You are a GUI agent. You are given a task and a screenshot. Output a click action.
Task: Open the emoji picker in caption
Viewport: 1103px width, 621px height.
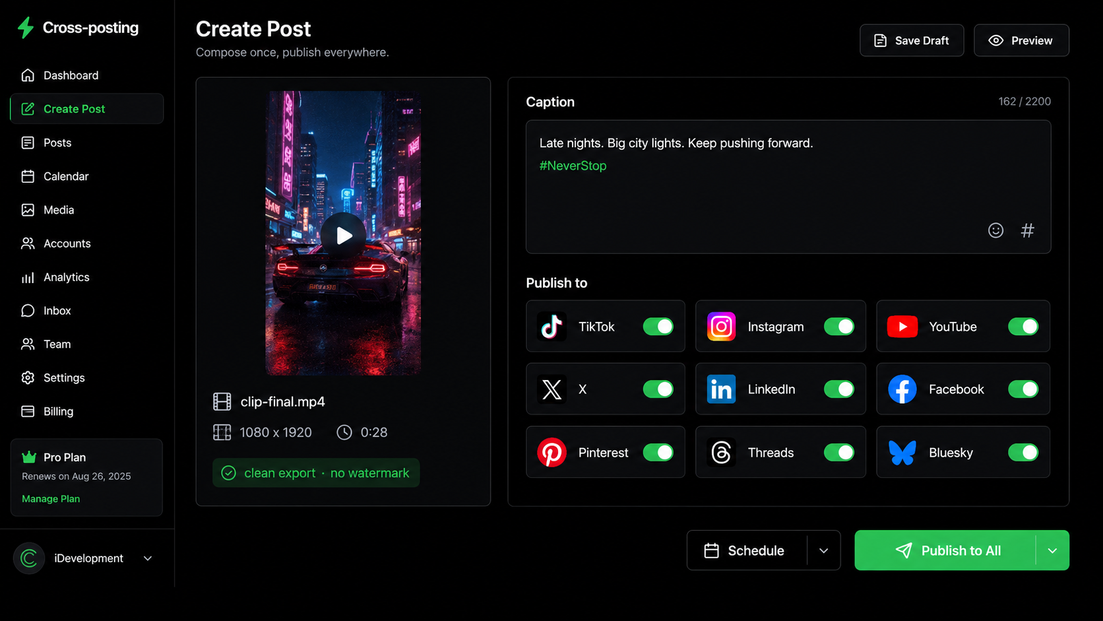coord(995,230)
